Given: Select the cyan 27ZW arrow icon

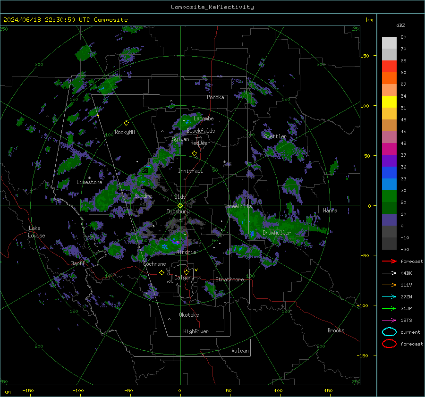Looking at the screenshot, I should pyautogui.click(x=389, y=297).
